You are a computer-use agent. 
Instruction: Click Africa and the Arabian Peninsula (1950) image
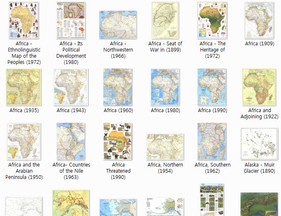(24, 141)
